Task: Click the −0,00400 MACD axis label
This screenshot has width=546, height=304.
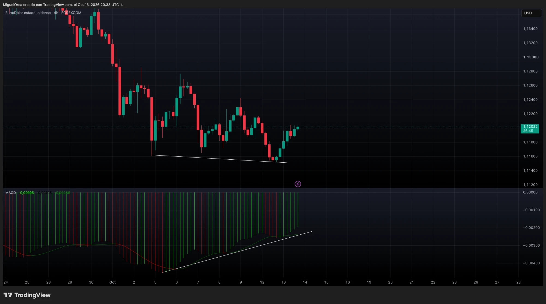Action: tap(531, 263)
